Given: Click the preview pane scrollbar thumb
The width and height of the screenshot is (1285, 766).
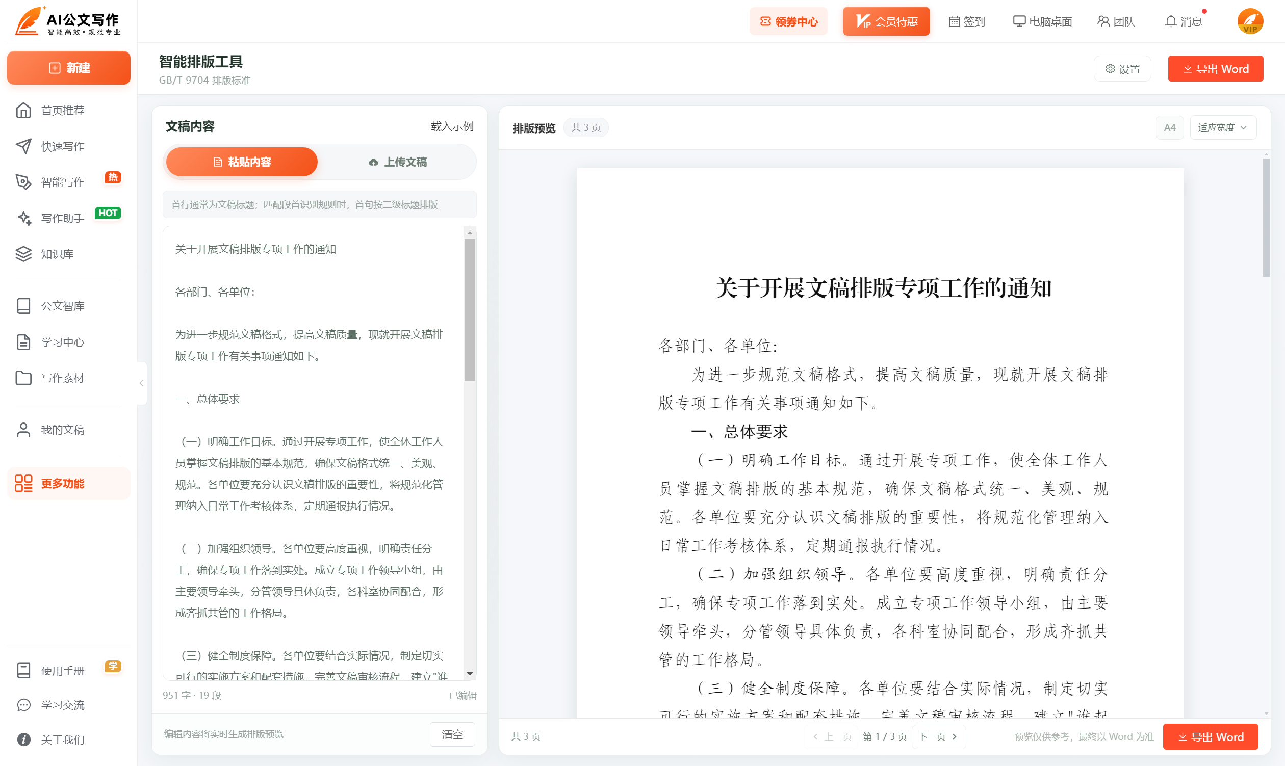Looking at the screenshot, I should 1266,217.
